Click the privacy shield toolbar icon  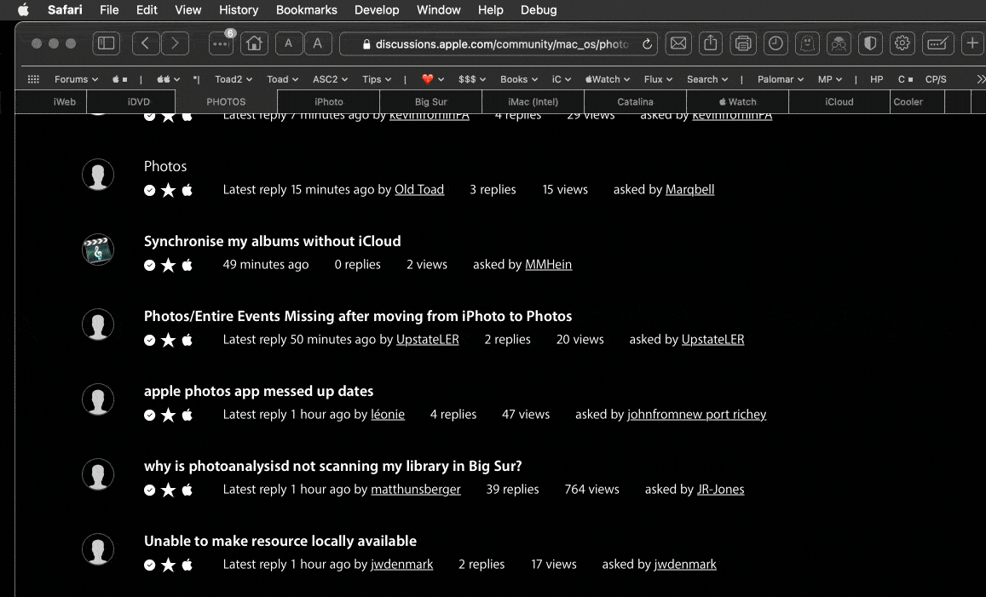[x=870, y=43]
